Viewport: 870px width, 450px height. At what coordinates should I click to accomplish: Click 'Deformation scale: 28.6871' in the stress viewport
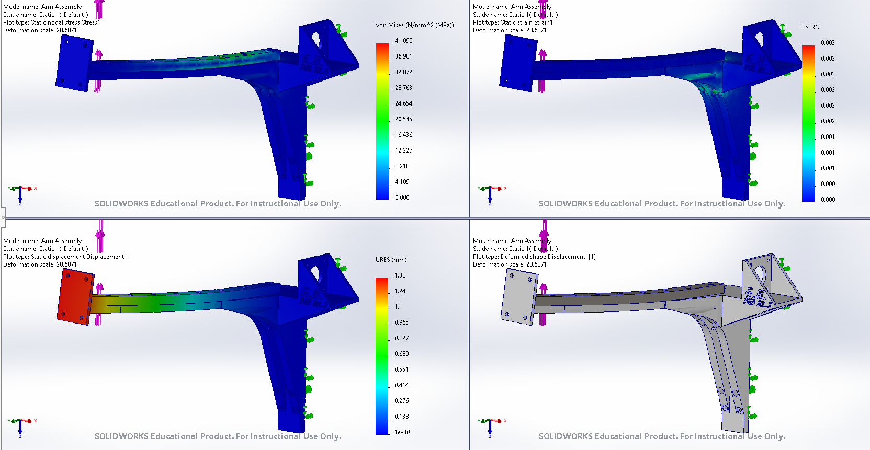point(40,30)
